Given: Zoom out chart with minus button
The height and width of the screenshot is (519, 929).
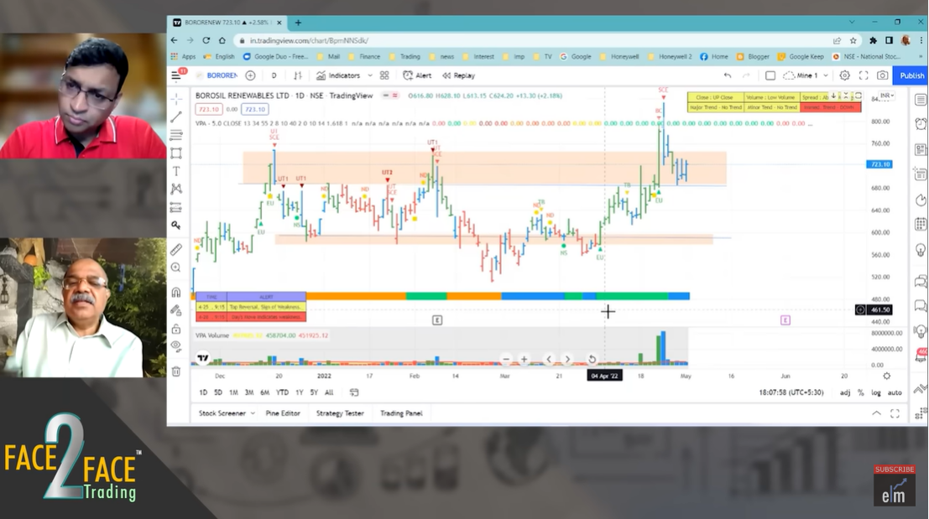Looking at the screenshot, I should pyautogui.click(x=505, y=359).
